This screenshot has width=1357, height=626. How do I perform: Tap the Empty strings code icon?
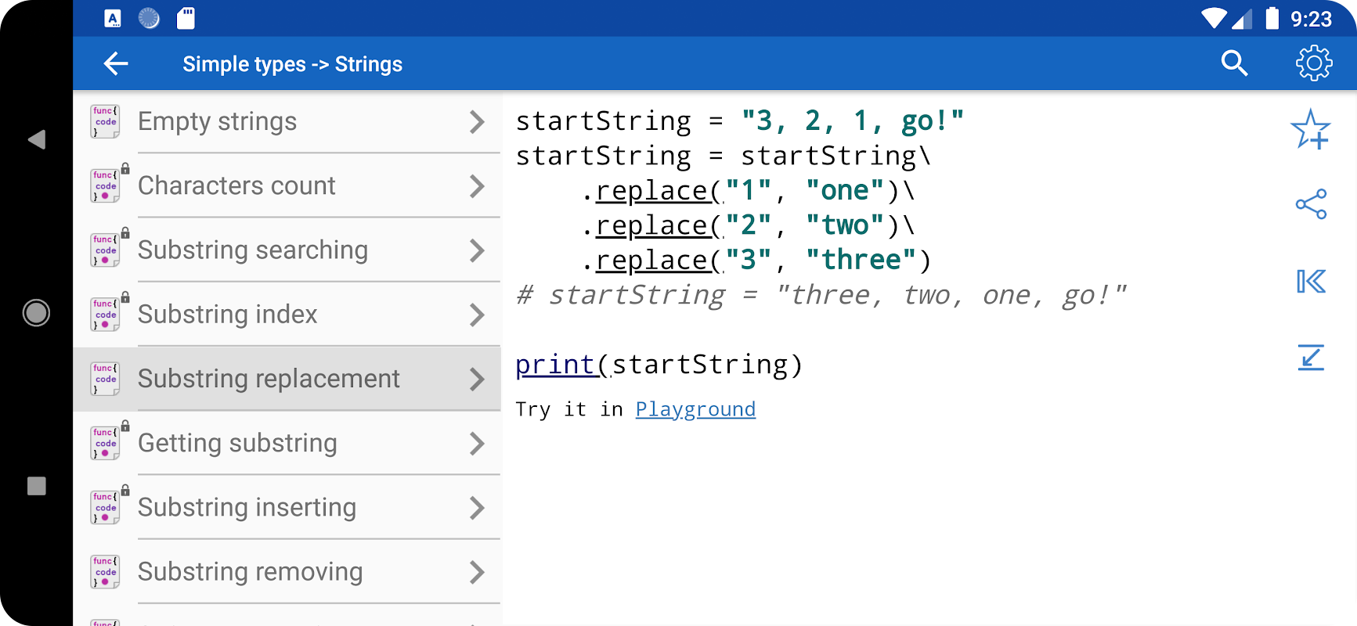[x=105, y=122]
